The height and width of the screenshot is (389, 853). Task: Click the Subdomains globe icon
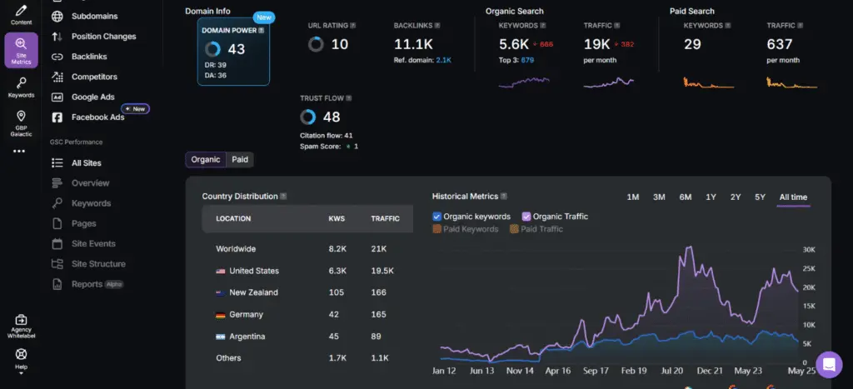pos(57,17)
